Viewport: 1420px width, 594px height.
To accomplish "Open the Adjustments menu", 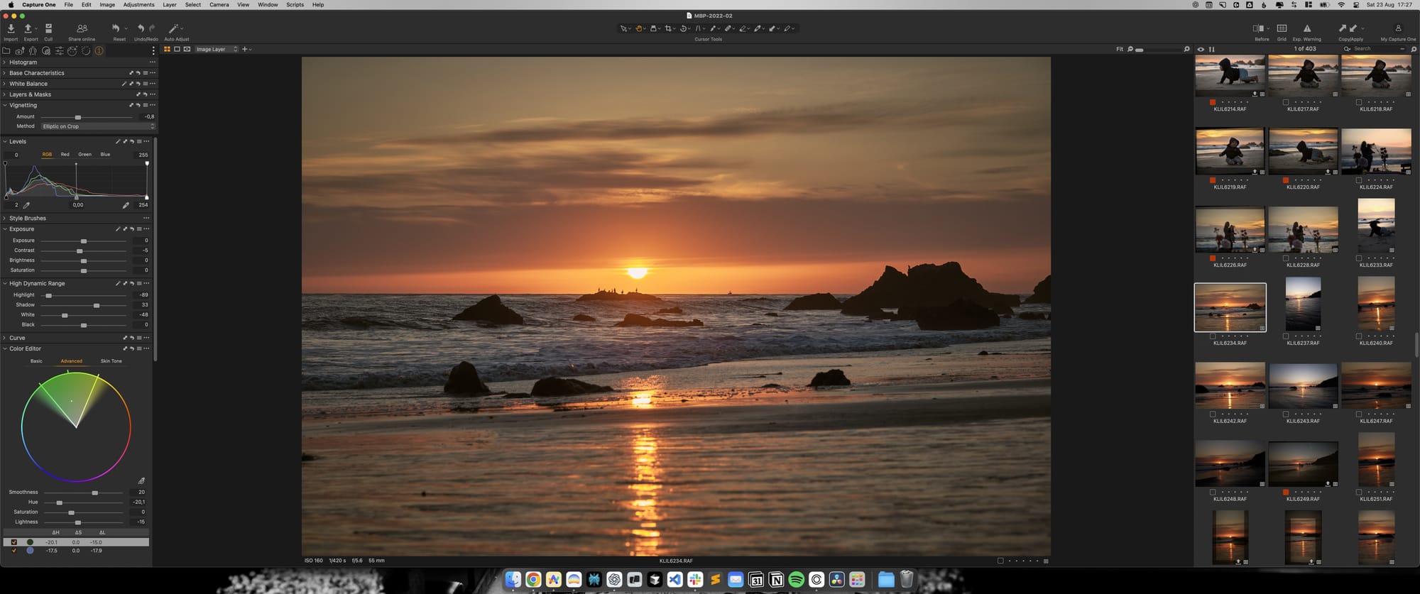I will tap(138, 4).
